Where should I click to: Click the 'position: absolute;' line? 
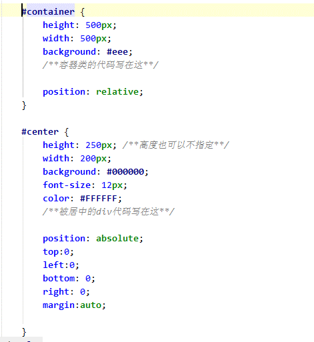[x=93, y=239]
